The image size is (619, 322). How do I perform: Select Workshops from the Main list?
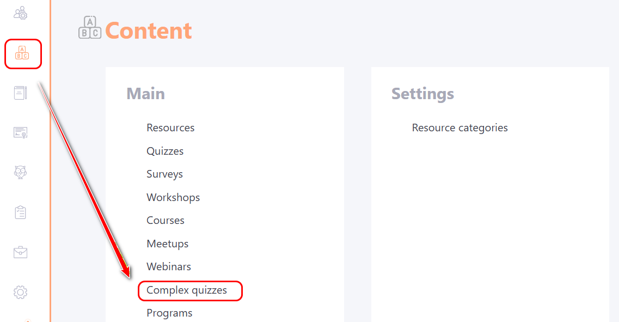(x=173, y=197)
